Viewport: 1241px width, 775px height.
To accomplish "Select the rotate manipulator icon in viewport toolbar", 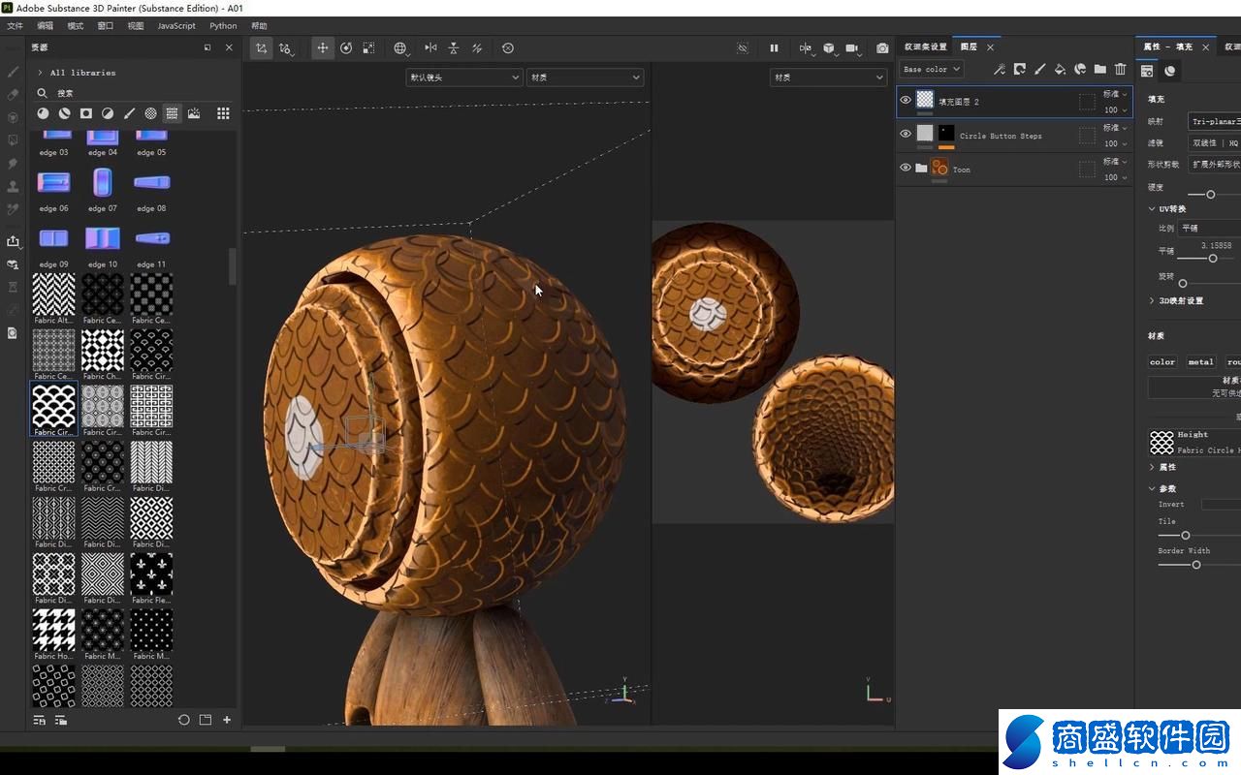I will 346,47.
